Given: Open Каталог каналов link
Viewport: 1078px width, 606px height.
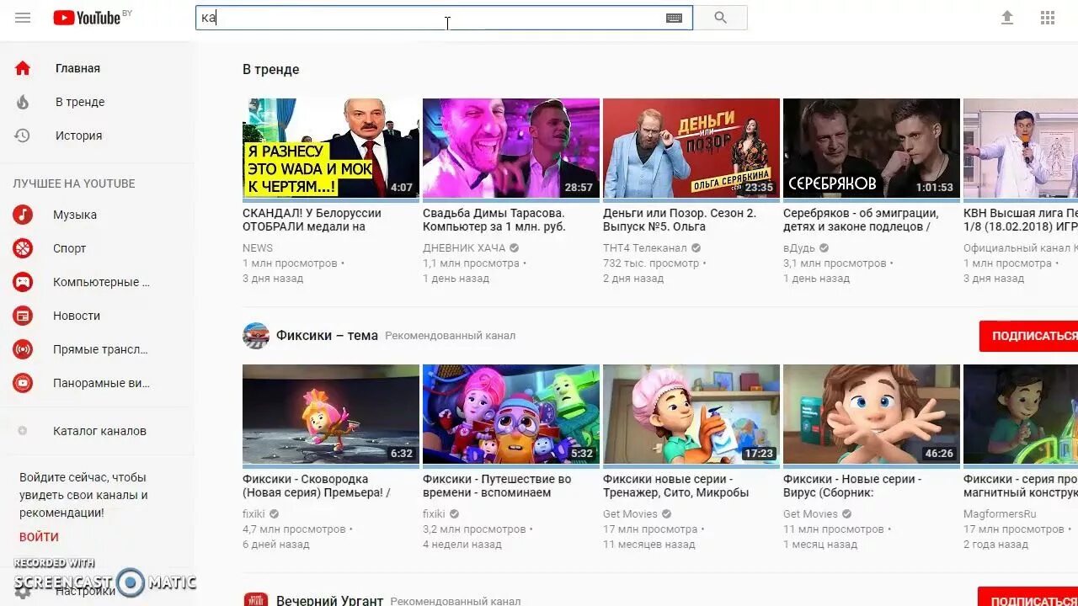Looking at the screenshot, I should pos(99,431).
